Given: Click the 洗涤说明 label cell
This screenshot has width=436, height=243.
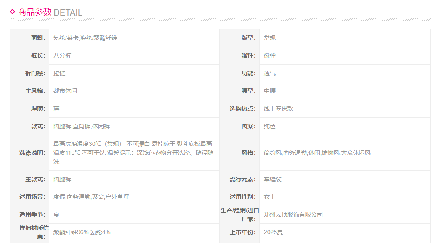Looking at the screenshot, I should 32,153.
